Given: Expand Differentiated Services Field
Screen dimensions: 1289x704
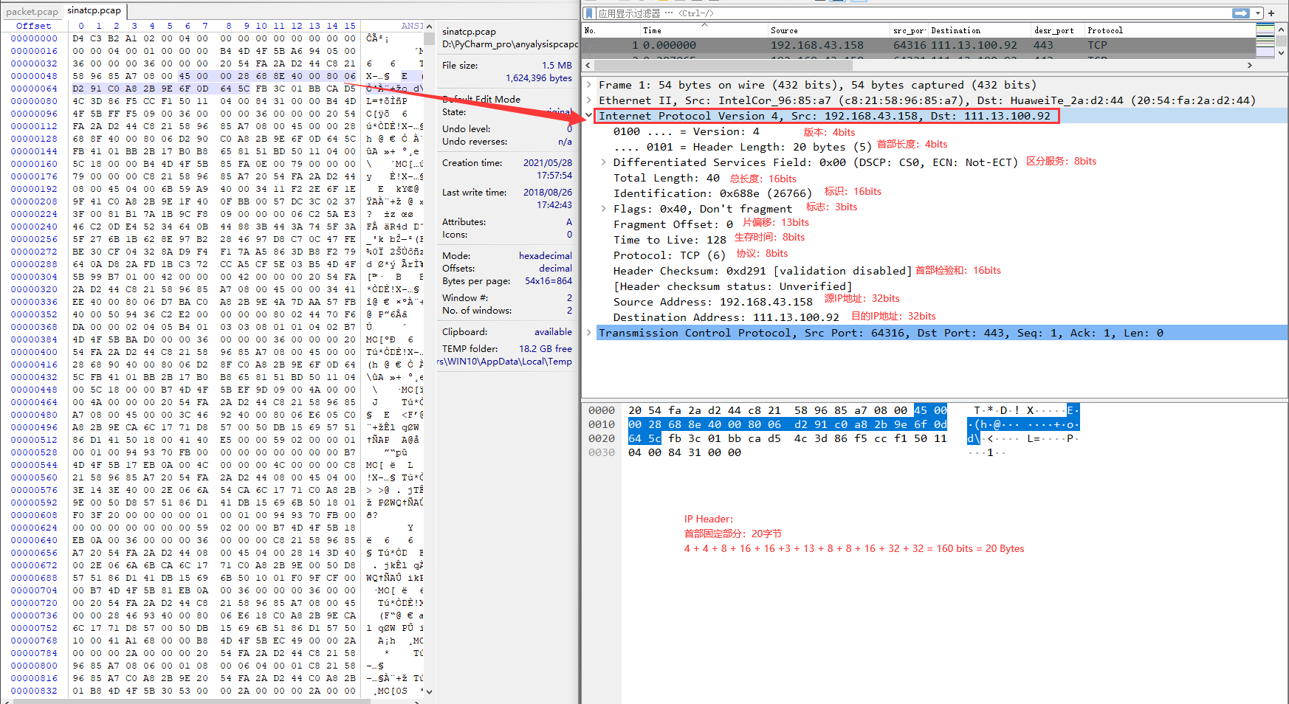Looking at the screenshot, I should click(x=604, y=162).
